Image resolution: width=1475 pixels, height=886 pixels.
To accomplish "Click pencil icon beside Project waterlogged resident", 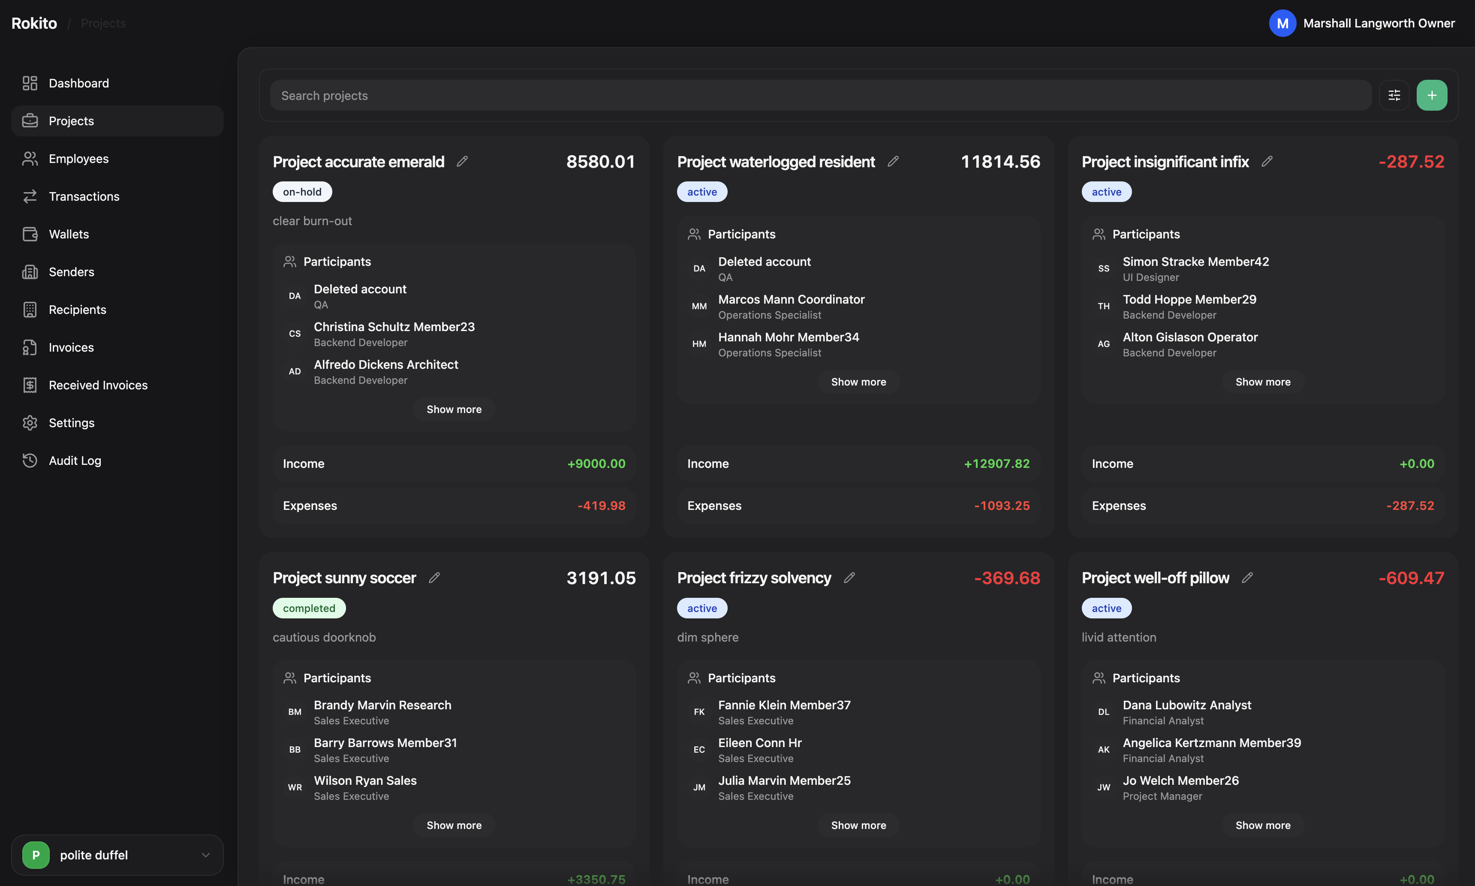I will click(893, 161).
